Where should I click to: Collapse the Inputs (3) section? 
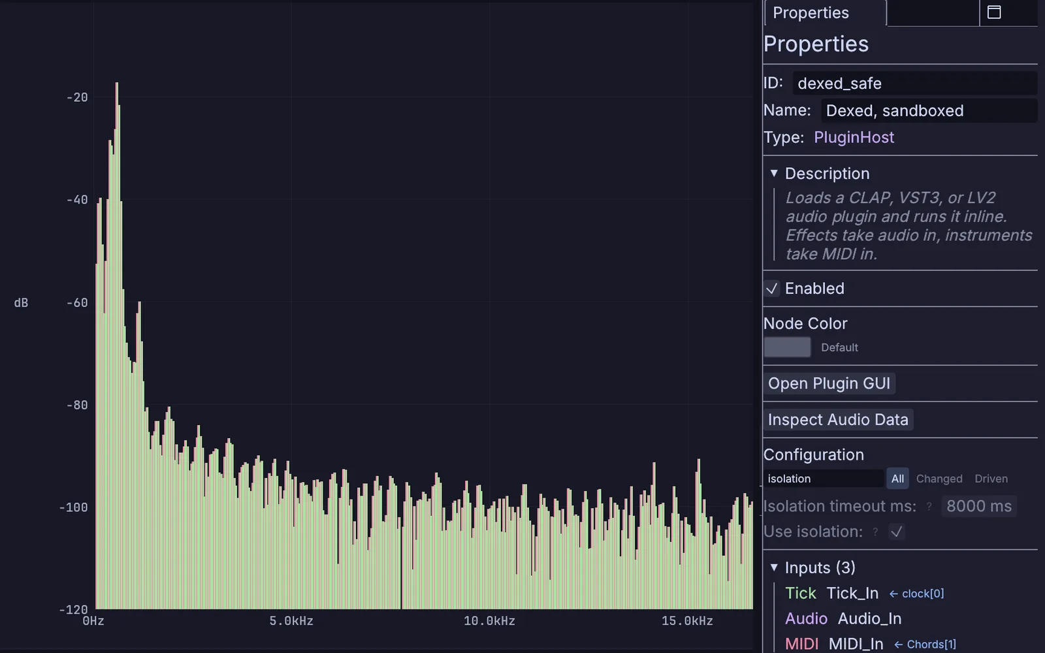(x=774, y=567)
